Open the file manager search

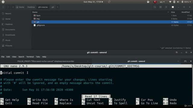coord(155,7)
